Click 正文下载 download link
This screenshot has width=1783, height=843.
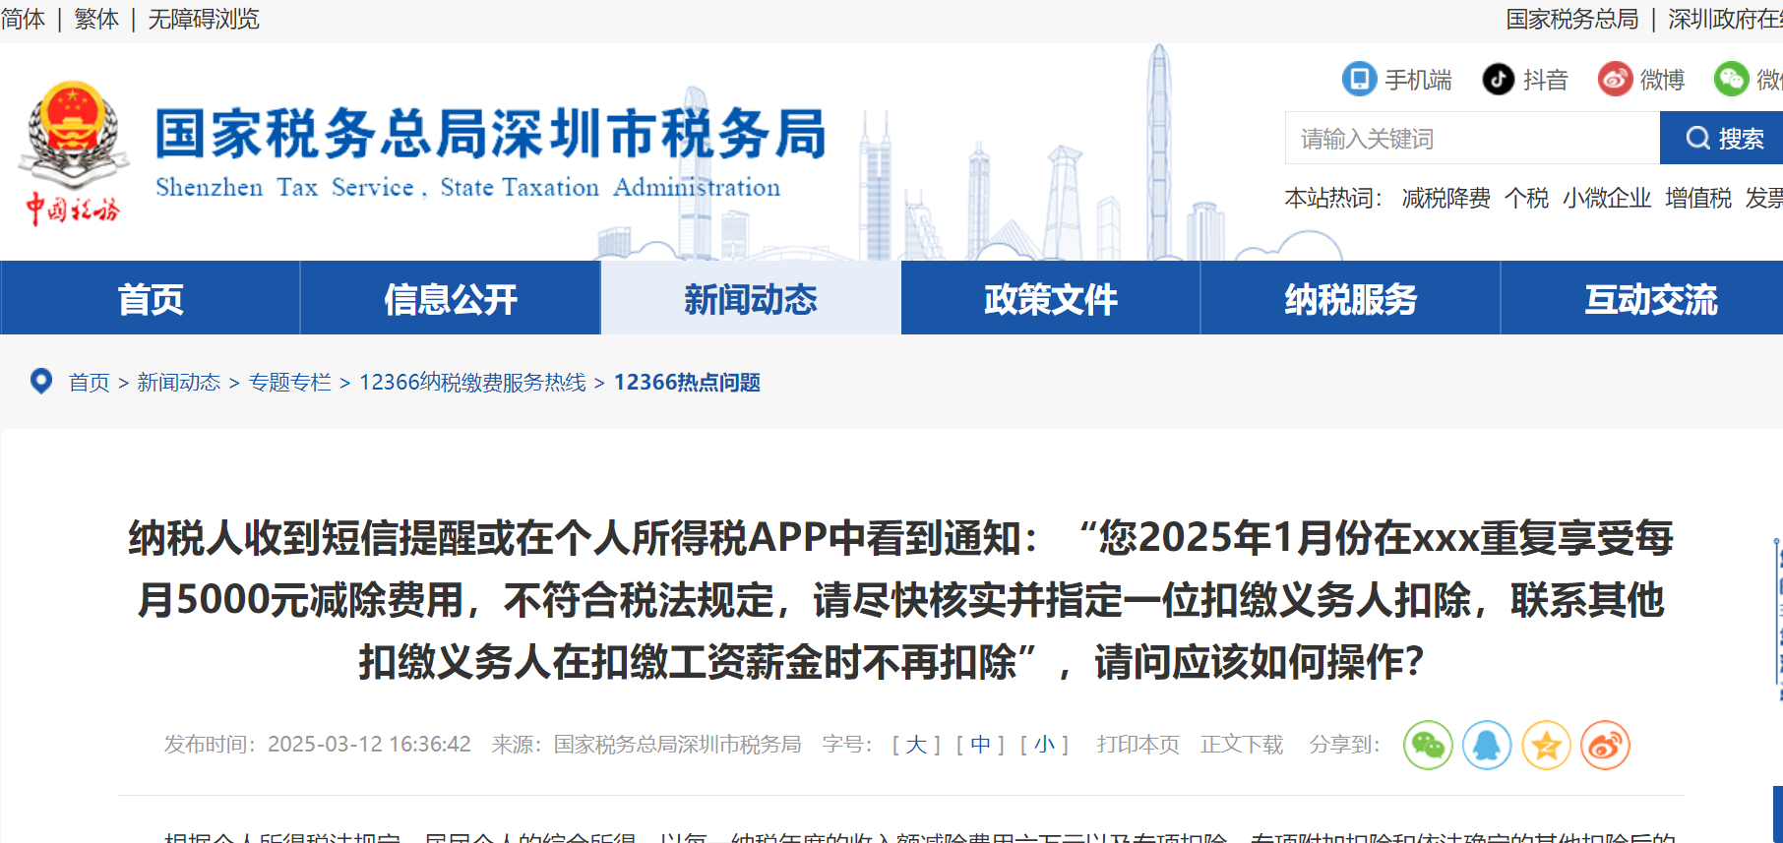click(1242, 745)
